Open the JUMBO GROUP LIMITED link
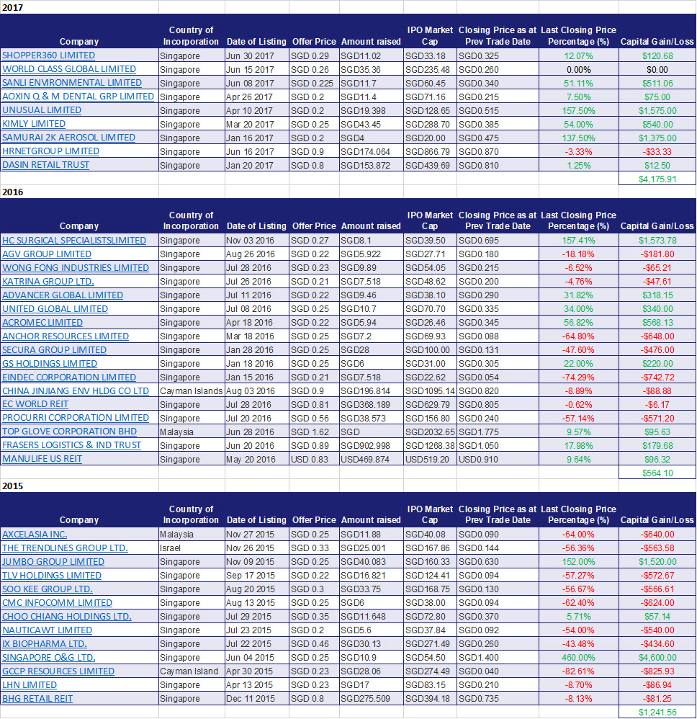The image size is (697, 719). point(53,562)
